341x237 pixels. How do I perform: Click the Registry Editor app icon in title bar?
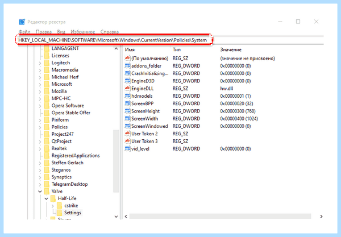22,22
